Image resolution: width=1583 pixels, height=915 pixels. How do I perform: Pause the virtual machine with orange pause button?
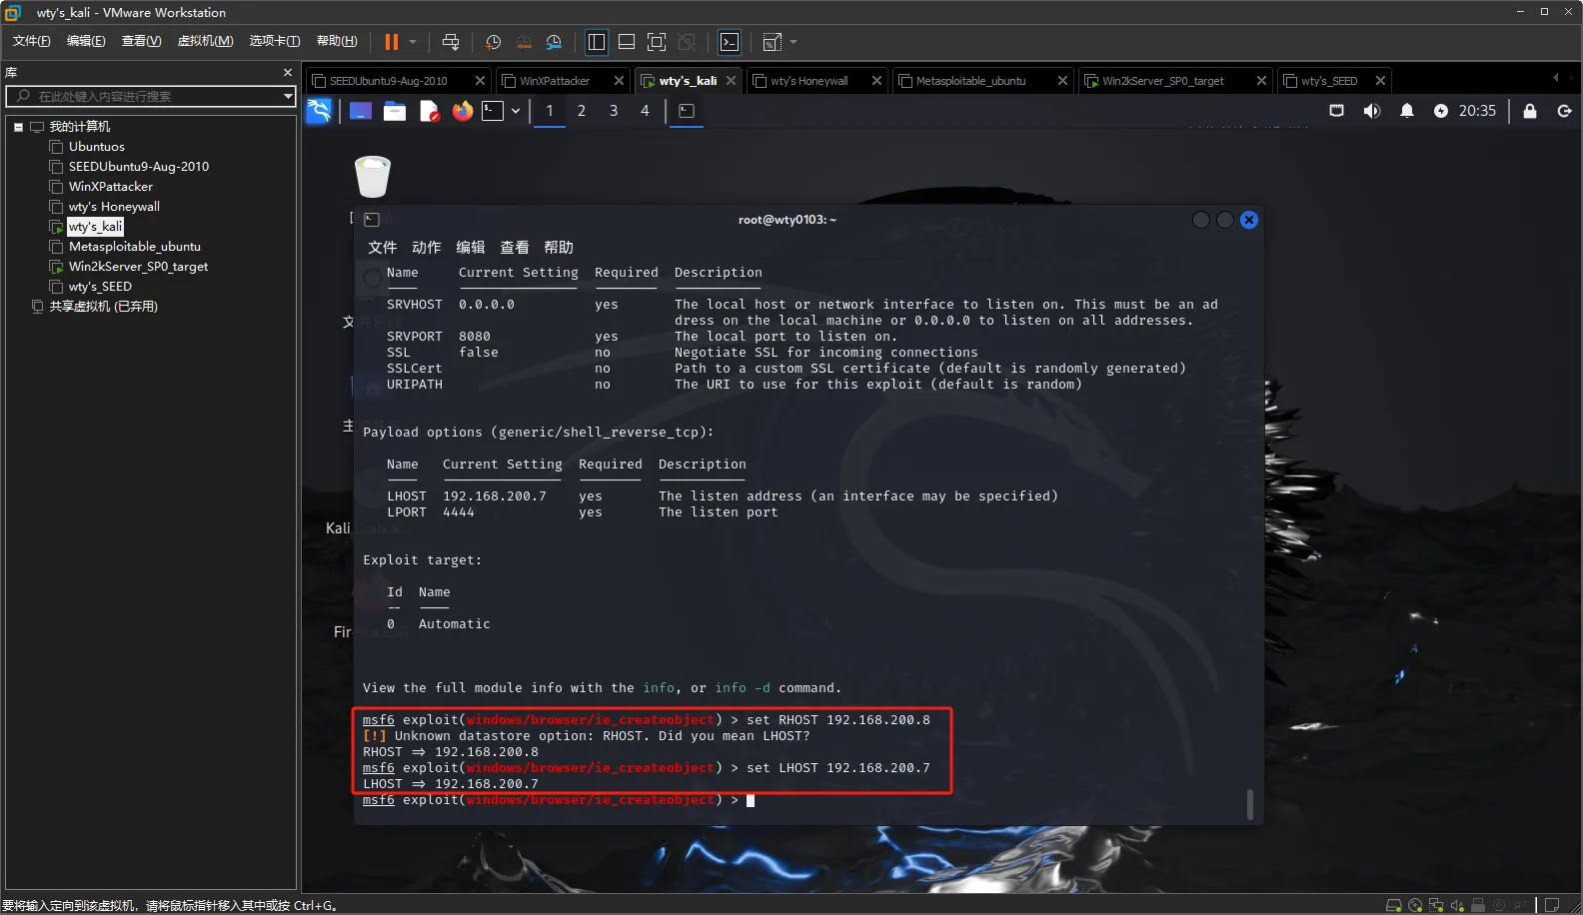[x=391, y=42]
